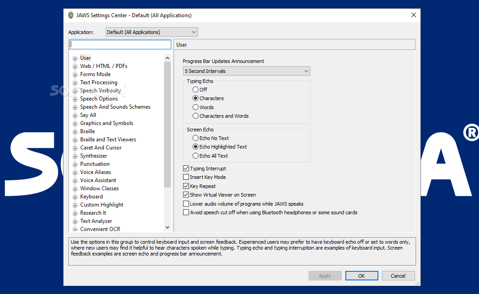Select Graphics and Symbols tree item
Screen dimensions: 479x294
[x=106, y=123]
